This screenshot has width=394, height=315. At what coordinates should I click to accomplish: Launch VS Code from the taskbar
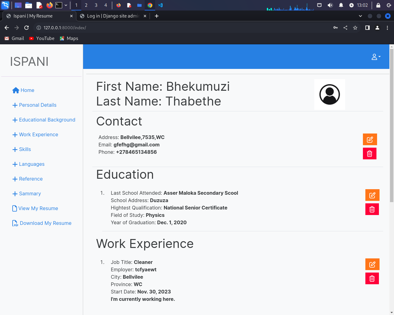click(x=161, y=5)
